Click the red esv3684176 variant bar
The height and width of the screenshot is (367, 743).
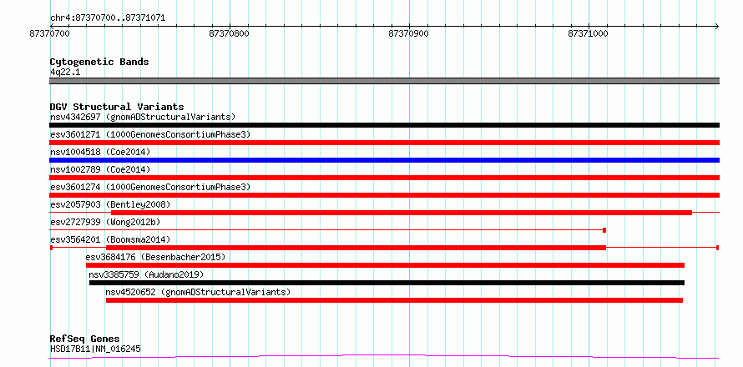[385, 265]
